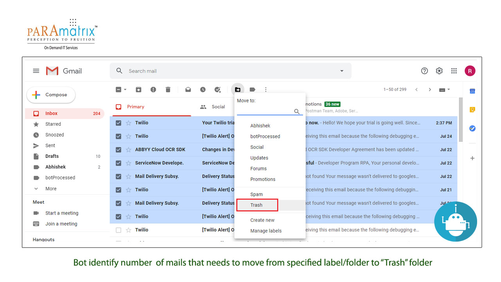Open input tools keyboard dropdown
The height and width of the screenshot is (282, 501).
point(445,90)
